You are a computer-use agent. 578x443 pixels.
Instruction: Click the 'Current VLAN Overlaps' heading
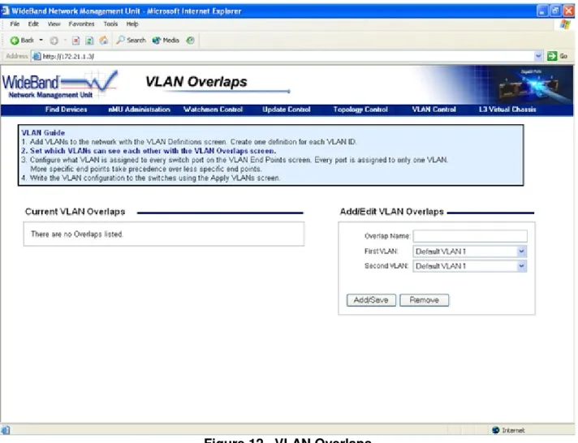[x=75, y=212]
